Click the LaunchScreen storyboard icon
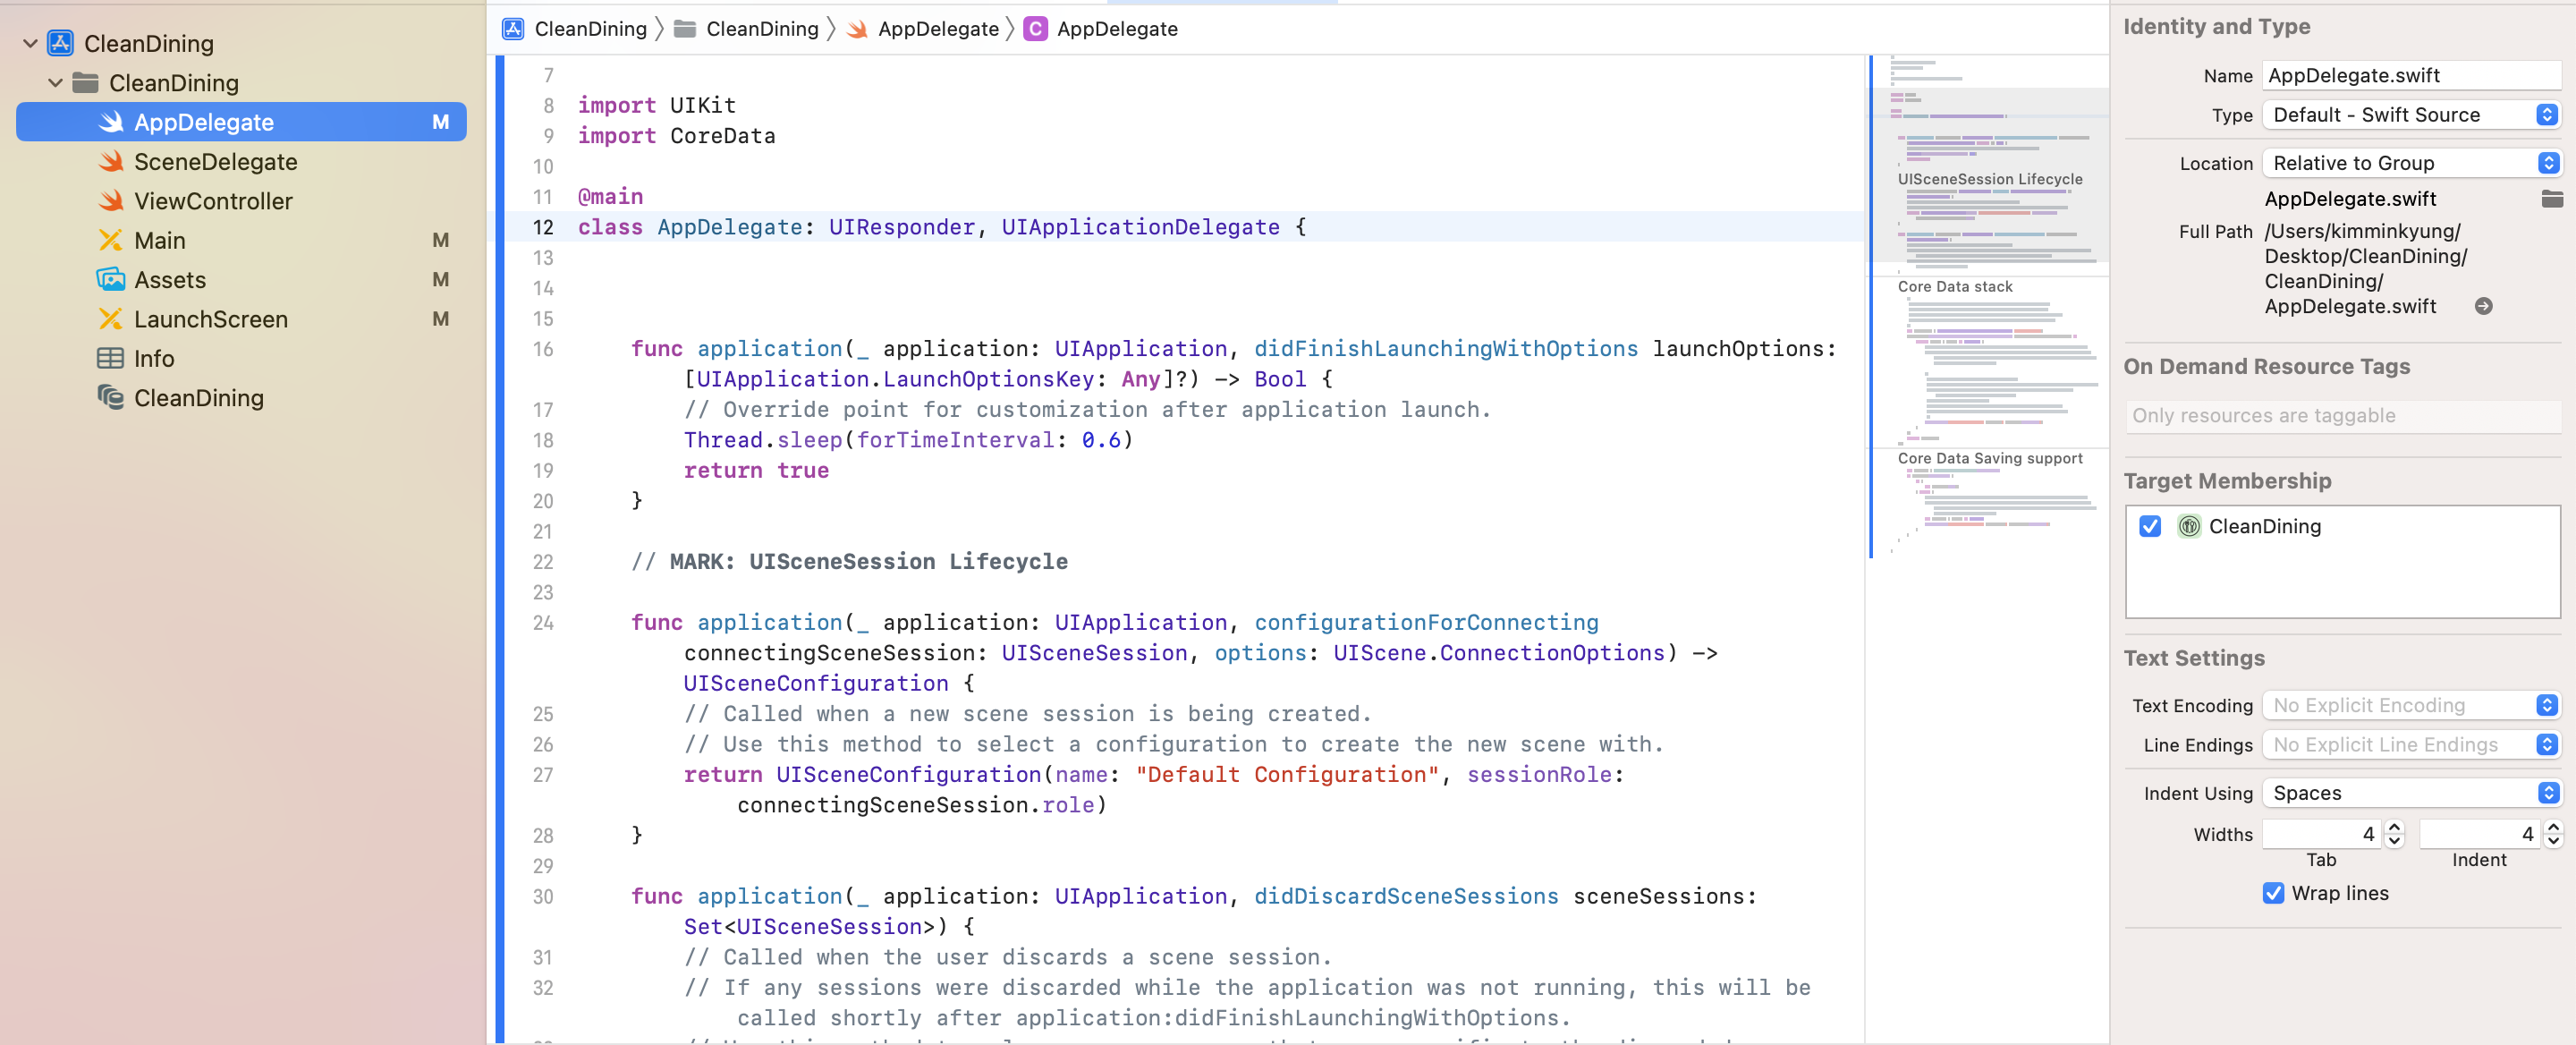 pyautogui.click(x=111, y=319)
